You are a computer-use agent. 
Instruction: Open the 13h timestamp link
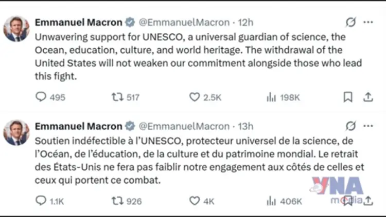click(x=246, y=126)
